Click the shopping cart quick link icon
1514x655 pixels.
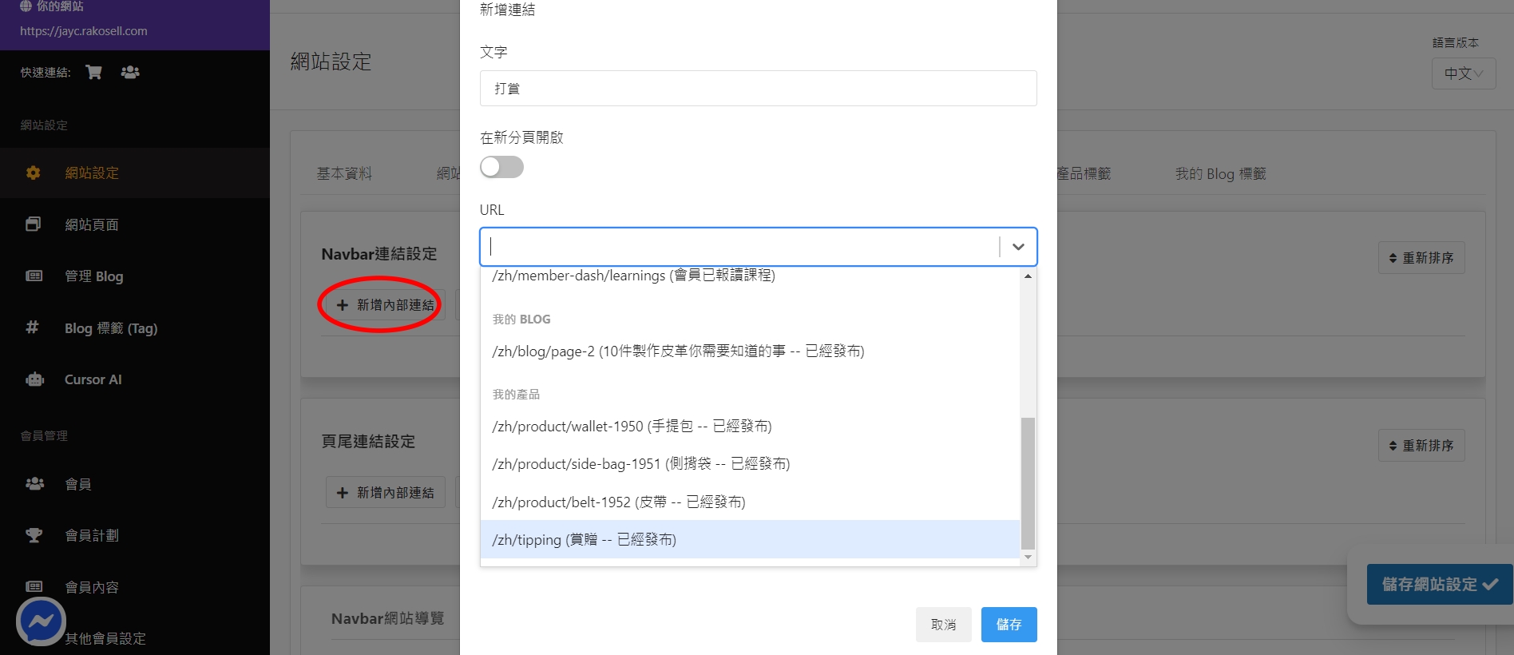coord(93,73)
